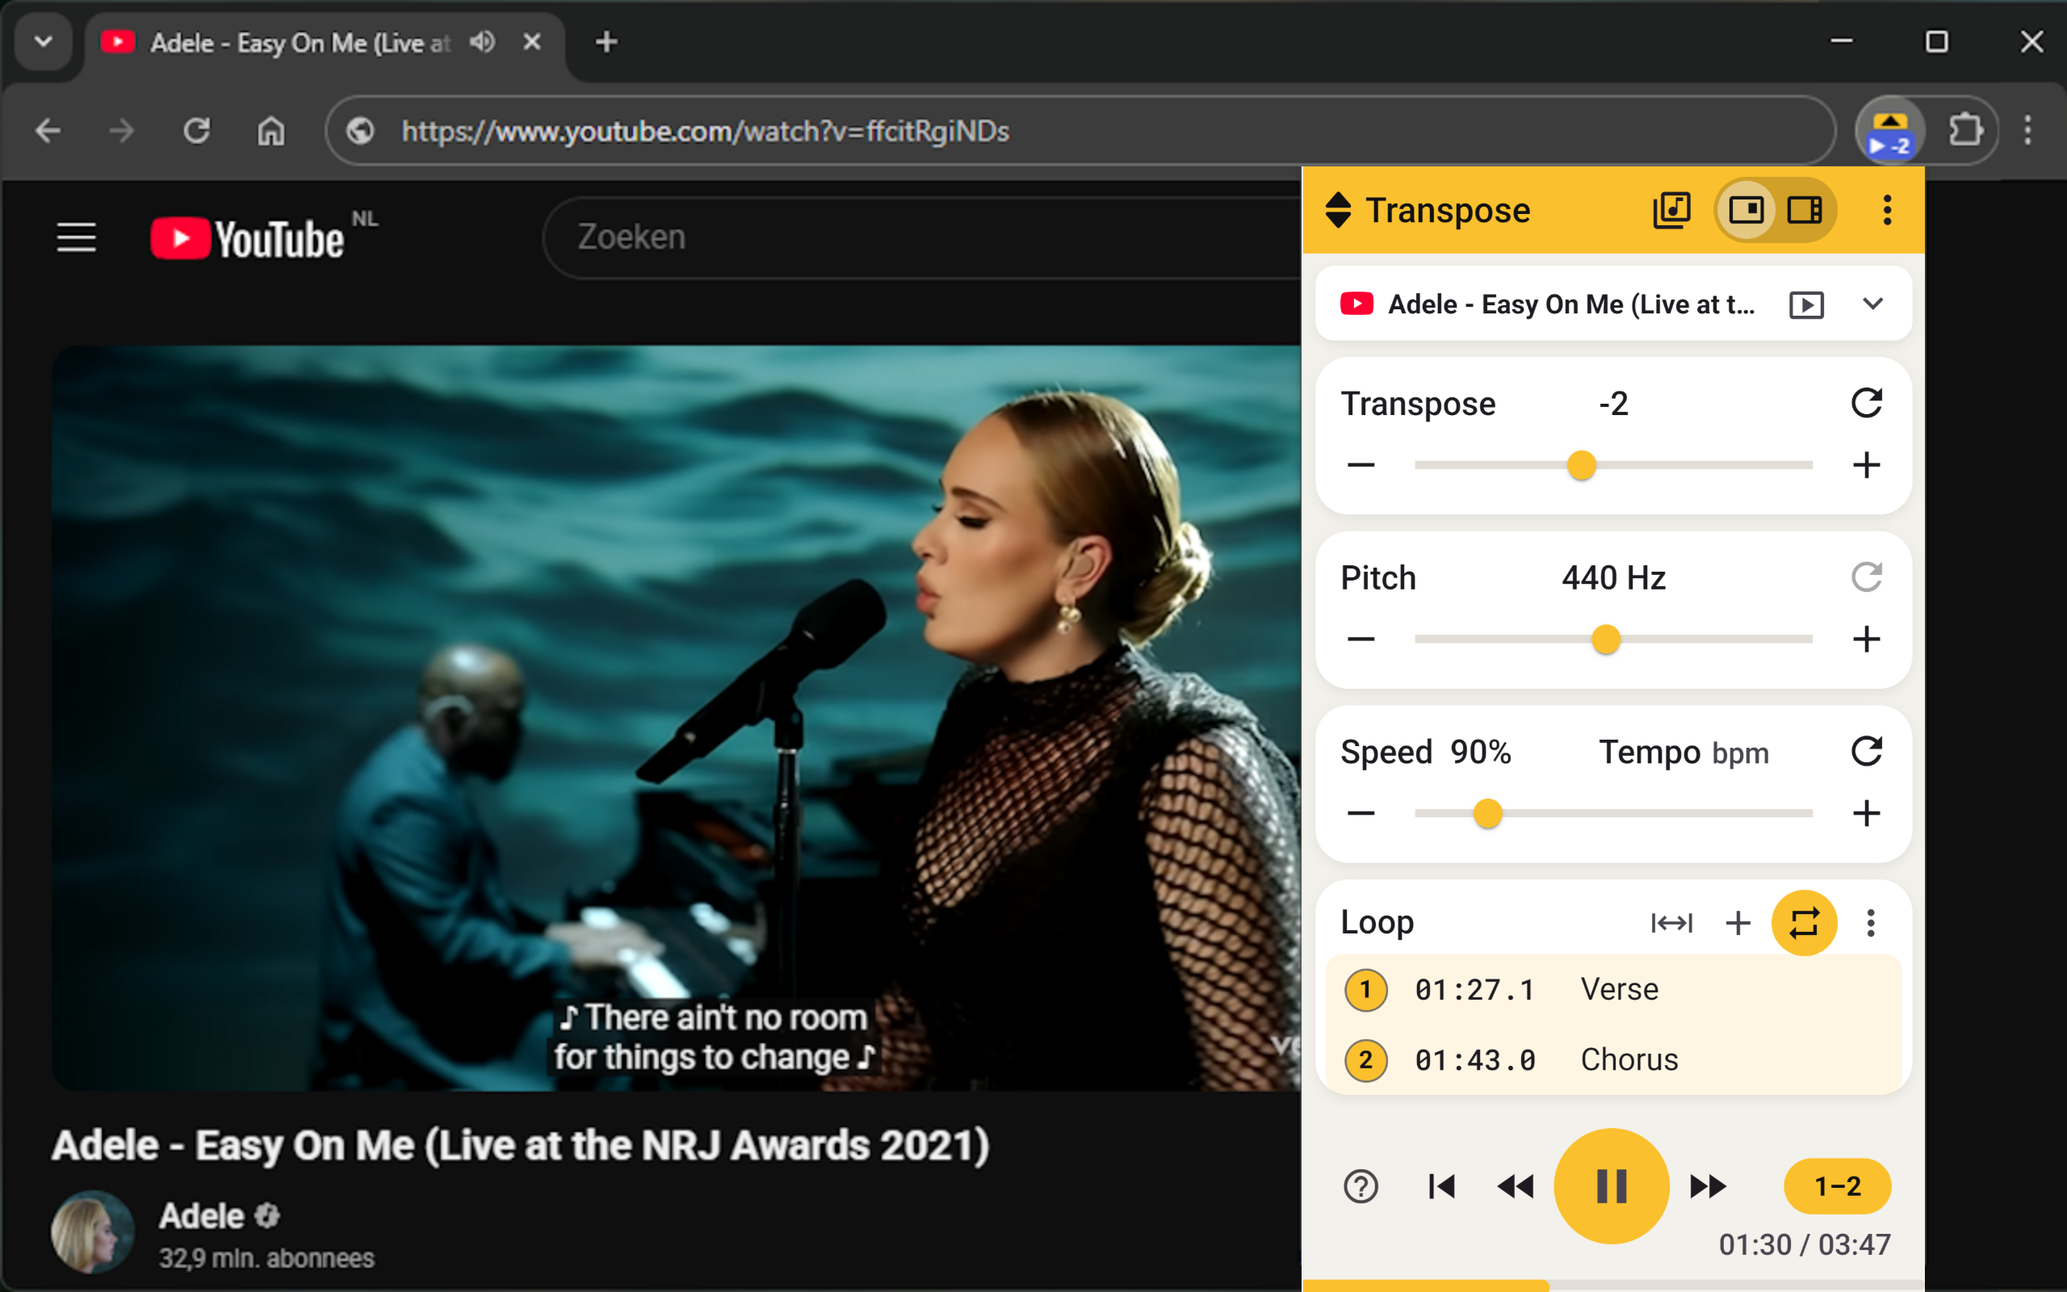The image size is (2067, 1292).
Task: Click the site info globe icon
Action: pyautogui.click(x=360, y=131)
